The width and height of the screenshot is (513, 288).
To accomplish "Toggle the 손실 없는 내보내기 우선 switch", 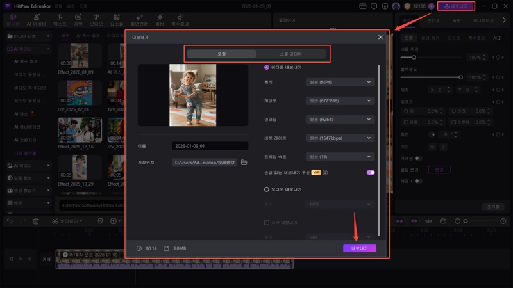I will pos(370,172).
